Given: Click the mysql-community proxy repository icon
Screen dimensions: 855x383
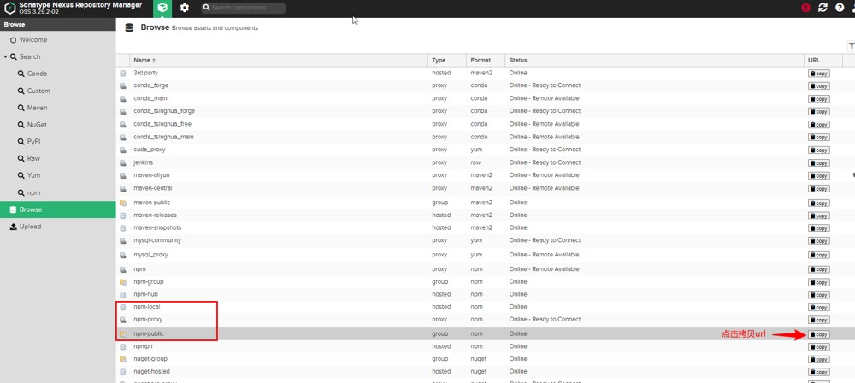Looking at the screenshot, I should click(x=122, y=240).
